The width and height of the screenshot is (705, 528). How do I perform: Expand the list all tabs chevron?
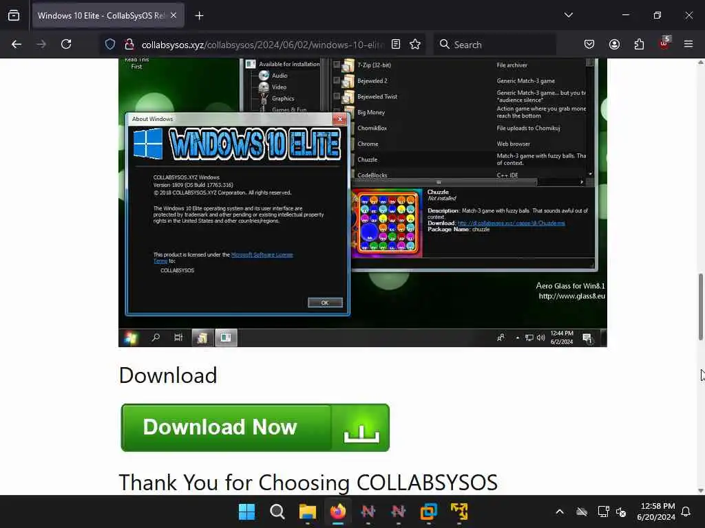click(x=568, y=15)
